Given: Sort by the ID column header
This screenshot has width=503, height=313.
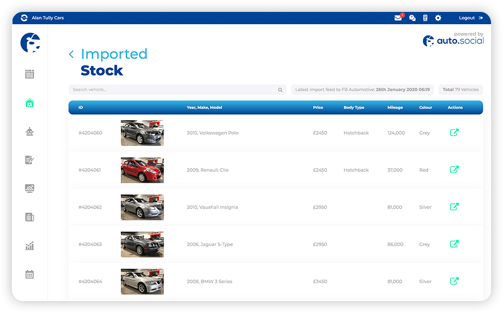Looking at the screenshot, I should [81, 108].
